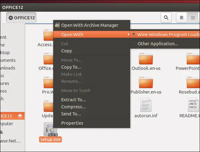Click the search magnifier icon
200x152 pixels.
coord(166,18)
